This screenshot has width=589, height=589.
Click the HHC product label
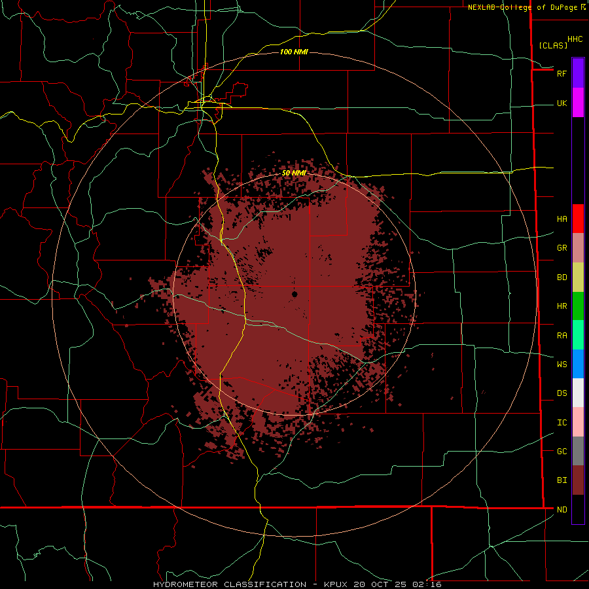point(575,39)
